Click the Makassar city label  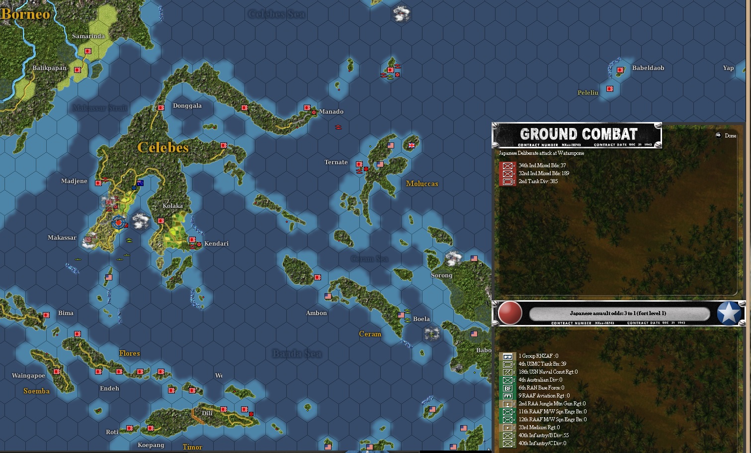pos(62,238)
